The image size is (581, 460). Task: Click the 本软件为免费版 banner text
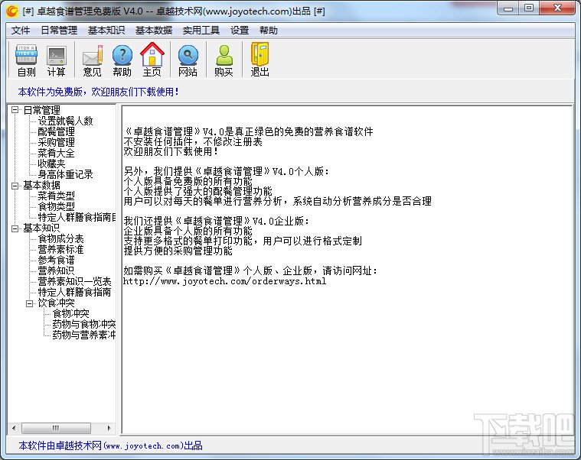coord(98,92)
